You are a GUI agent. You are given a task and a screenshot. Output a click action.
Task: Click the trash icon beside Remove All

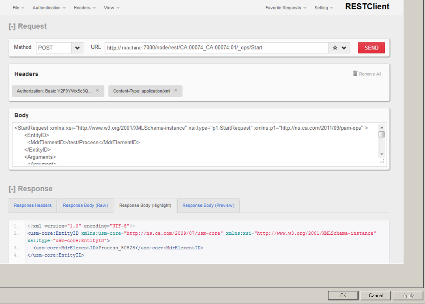click(x=355, y=73)
